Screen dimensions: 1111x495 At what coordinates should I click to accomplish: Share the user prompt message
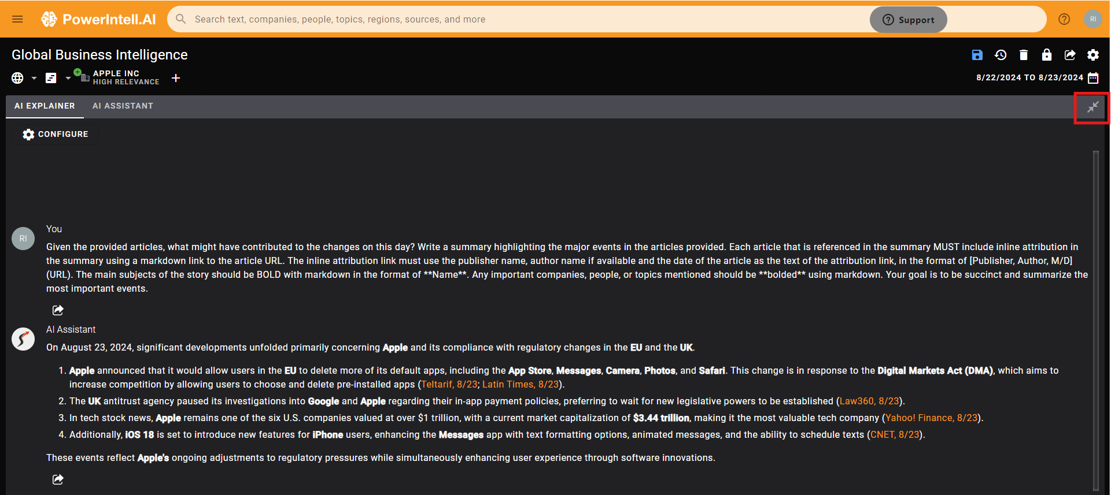(x=58, y=310)
